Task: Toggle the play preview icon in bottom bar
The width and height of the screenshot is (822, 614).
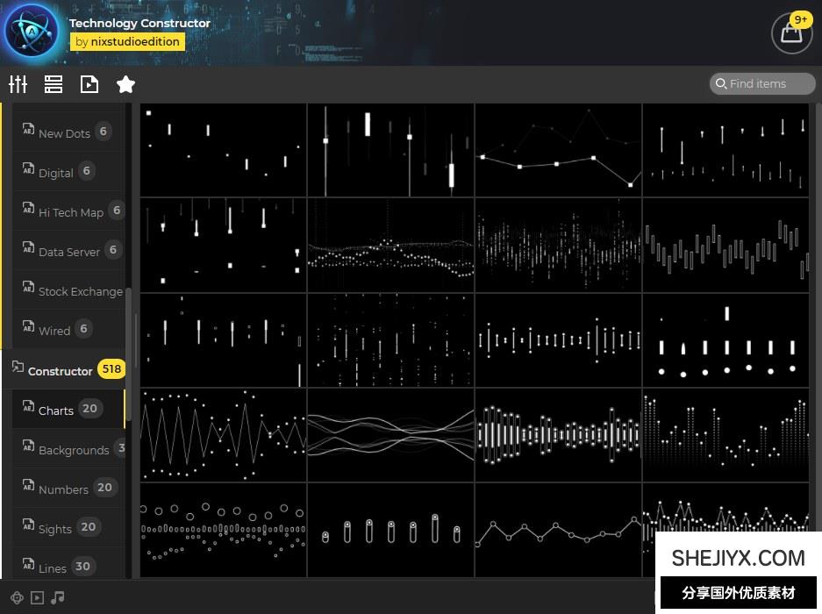Action: click(37, 598)
